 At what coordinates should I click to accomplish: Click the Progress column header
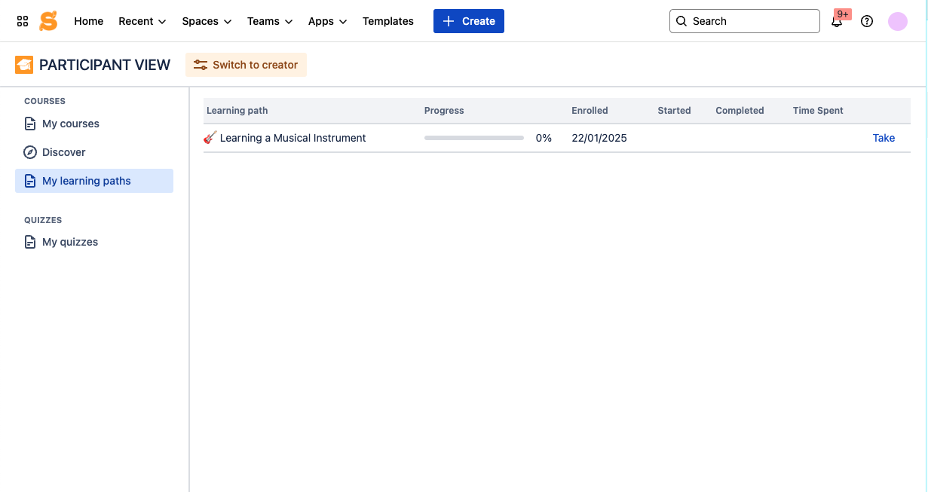[x=444, y=110]
